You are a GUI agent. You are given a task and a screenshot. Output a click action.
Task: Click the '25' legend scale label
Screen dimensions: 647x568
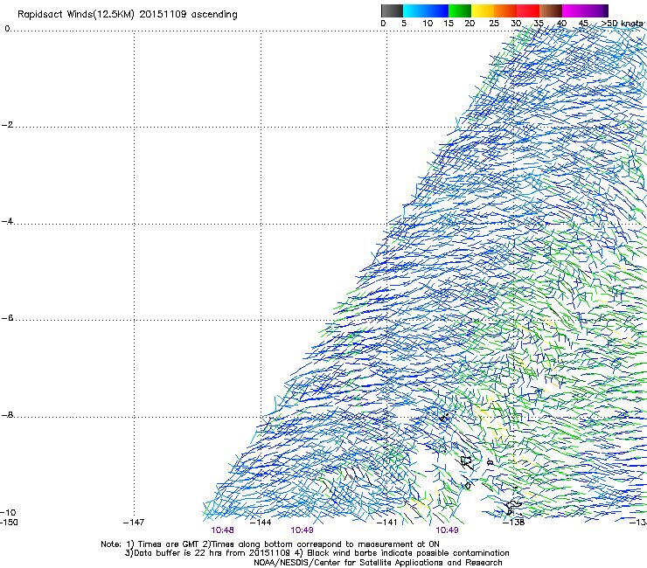(493, 24)
